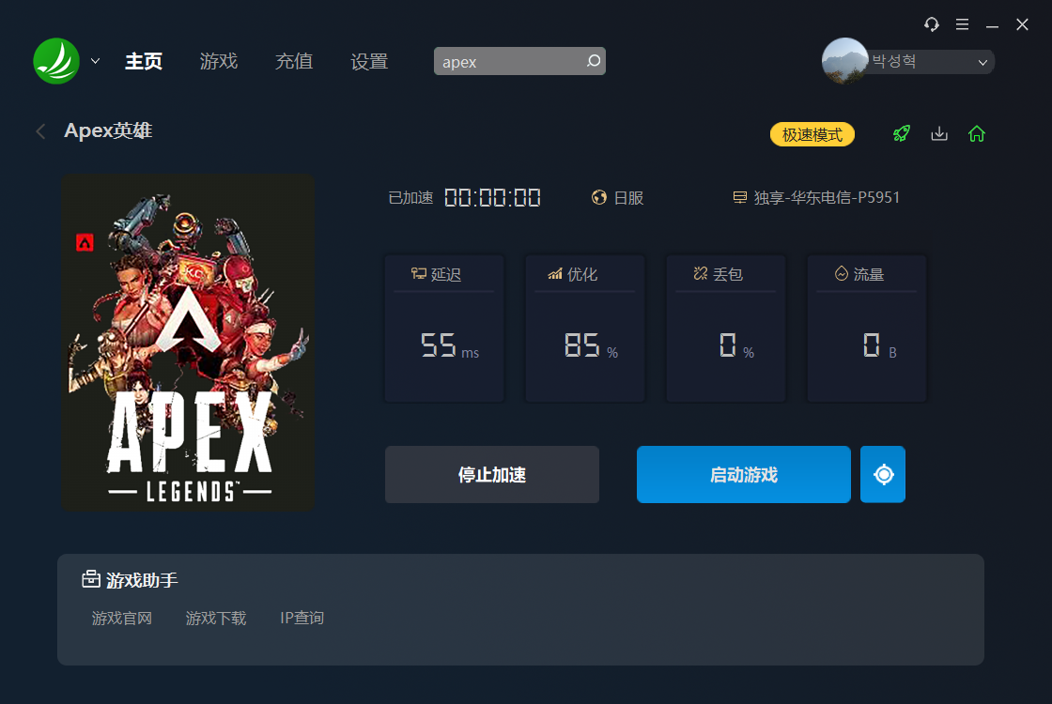Click the green rocket boost icon
Viewport: 1052px width, 704px height.
[x=902, y=133]
